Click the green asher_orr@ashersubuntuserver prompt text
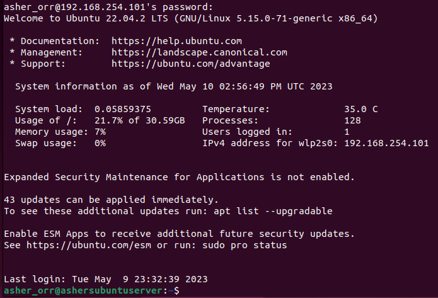 coord(83,290)
